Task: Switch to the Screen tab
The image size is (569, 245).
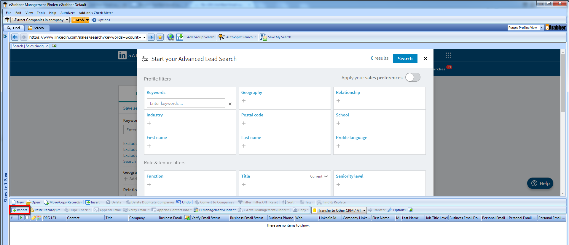Action: pos(36,28)
